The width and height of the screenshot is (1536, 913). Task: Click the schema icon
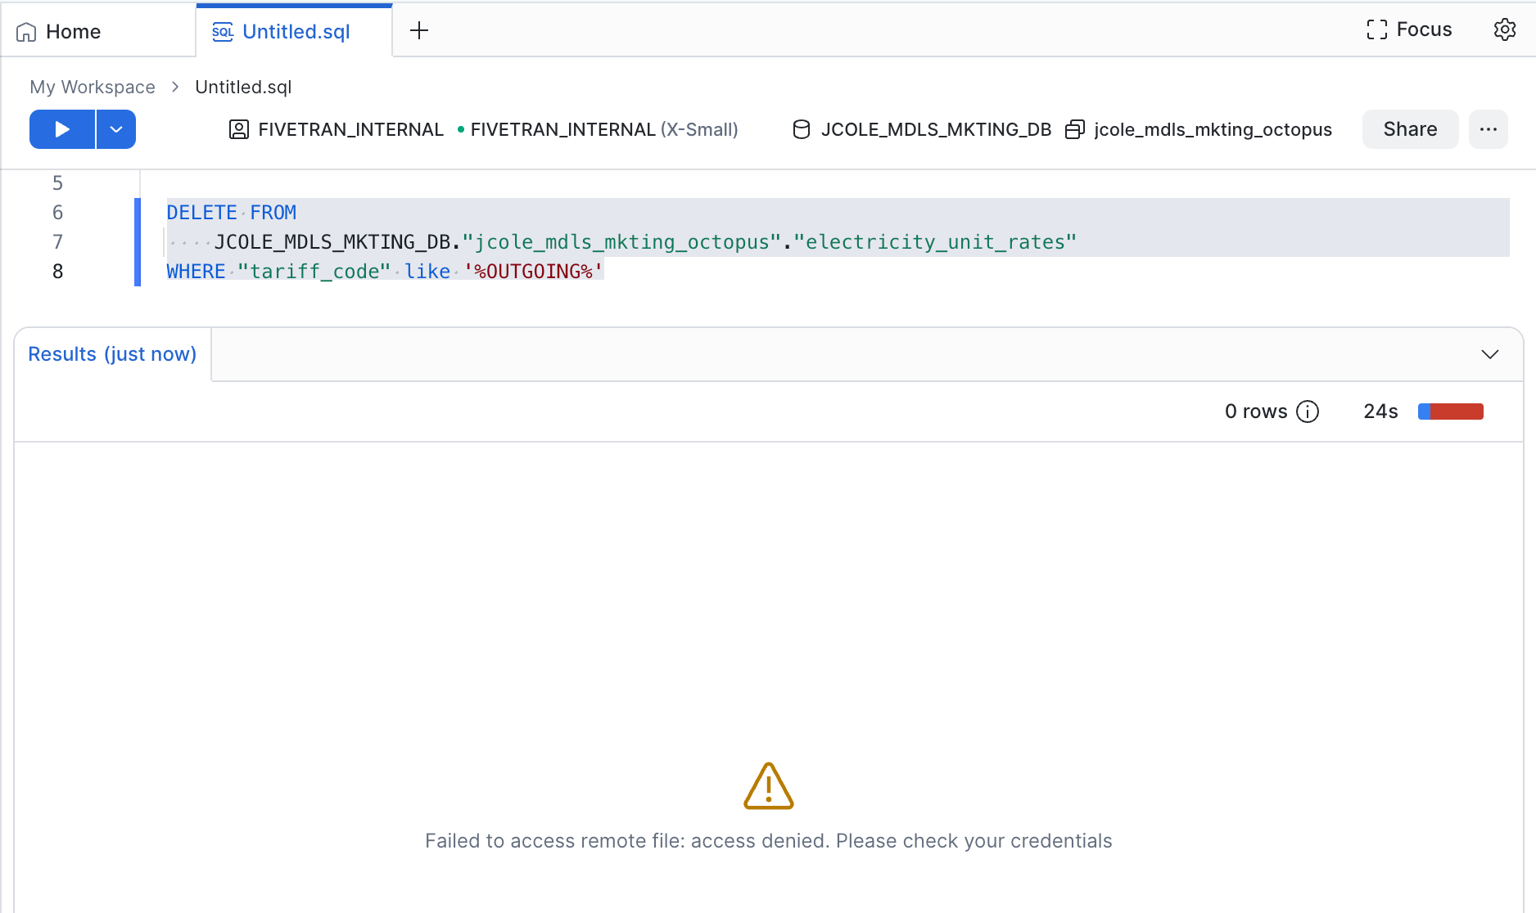click(1075, 129)
